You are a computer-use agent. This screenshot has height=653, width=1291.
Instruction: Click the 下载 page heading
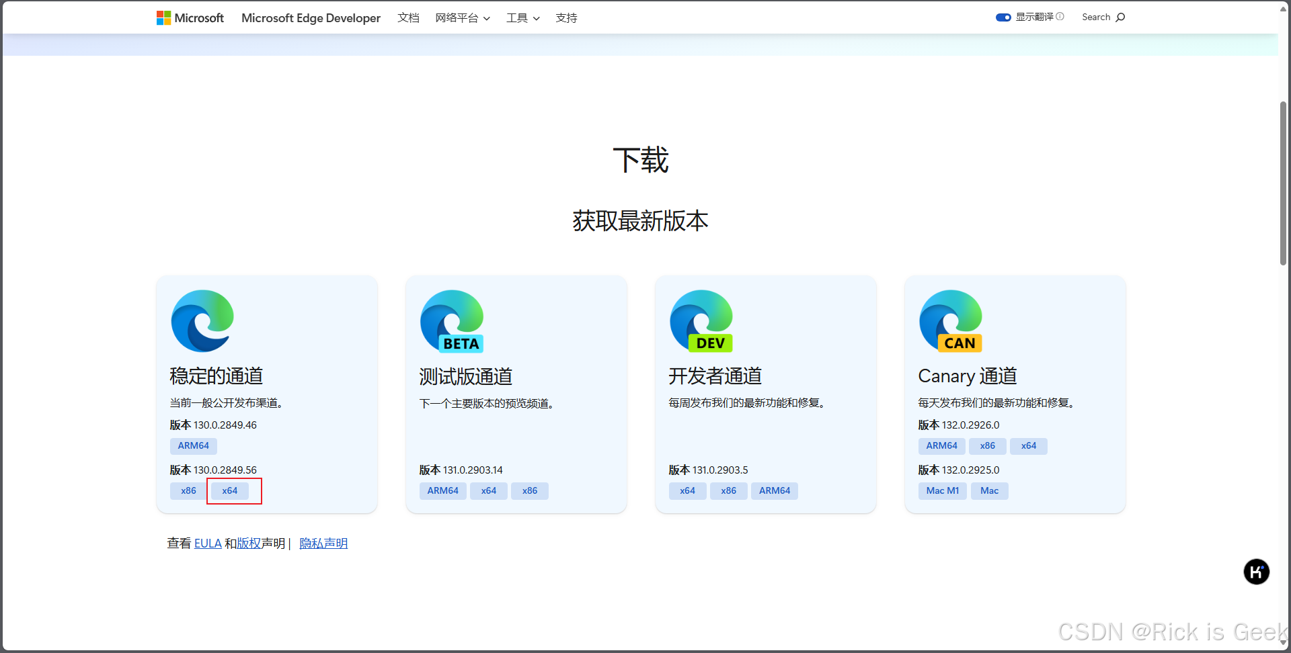pyautogui.click(x=641, y=160)
